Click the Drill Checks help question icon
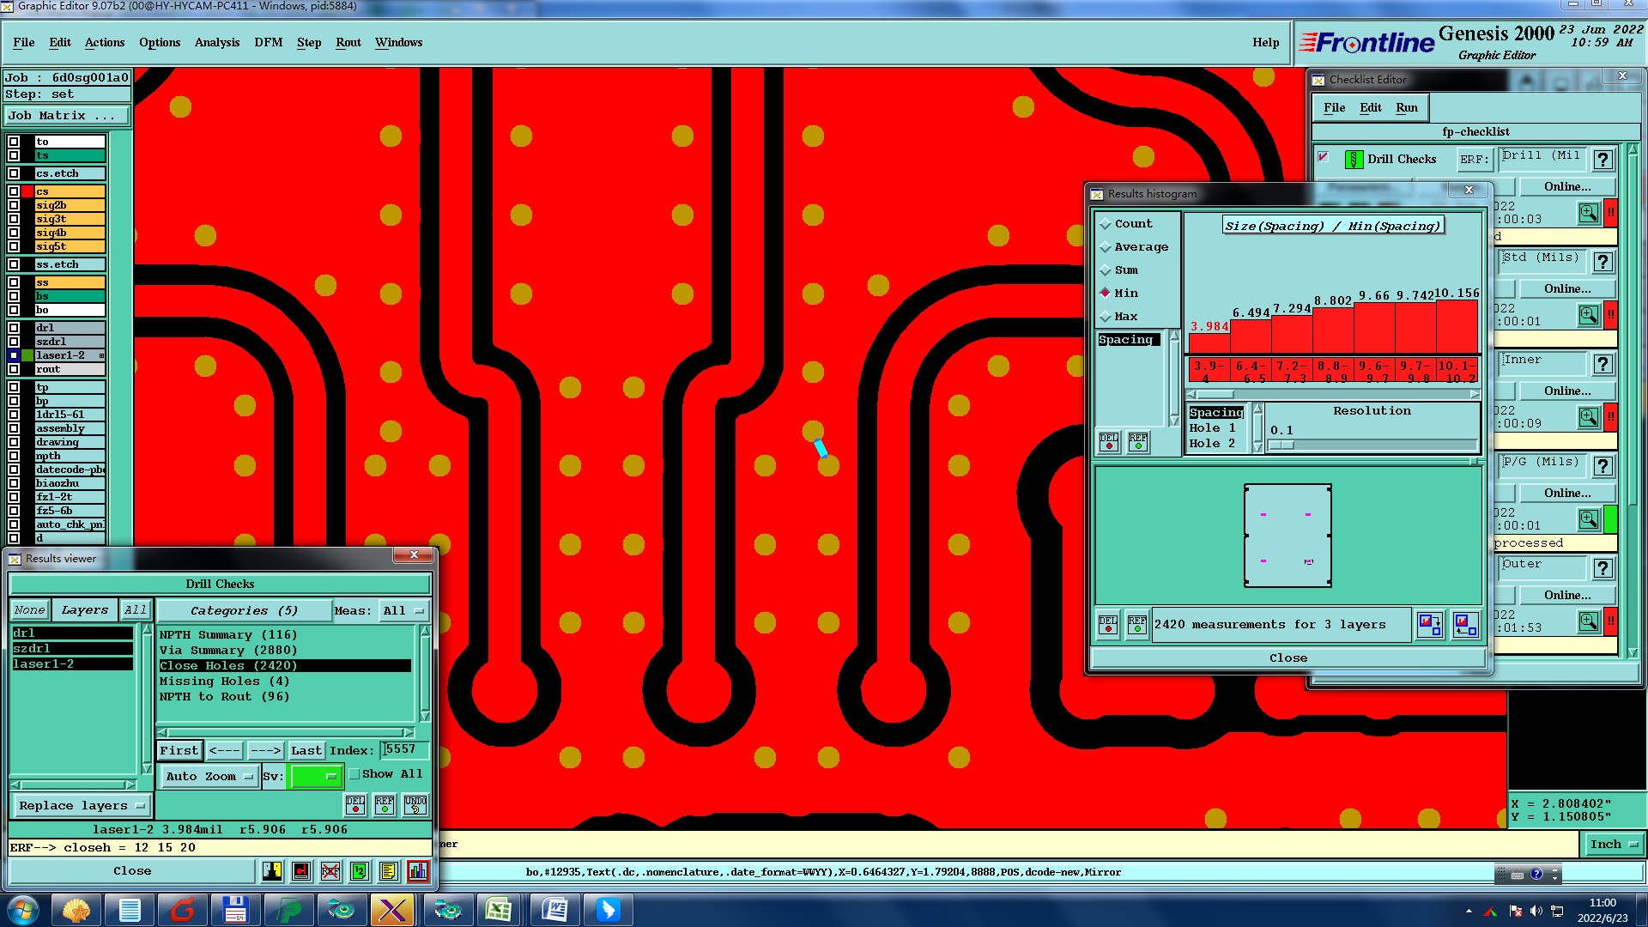Viewport: 1648px width, 927px height. click(x=1602, y=160)
